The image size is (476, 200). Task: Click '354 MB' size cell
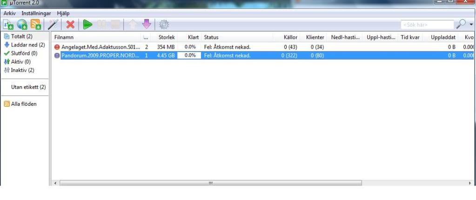166,47
